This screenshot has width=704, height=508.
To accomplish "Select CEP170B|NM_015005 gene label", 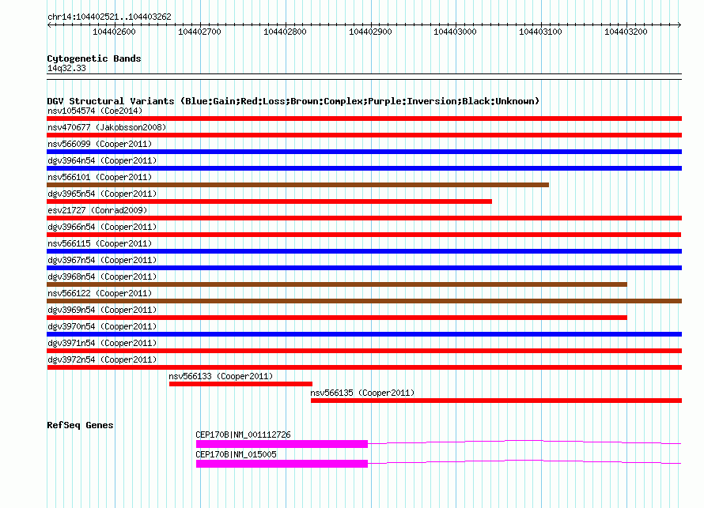I will [x=236, y=454].
